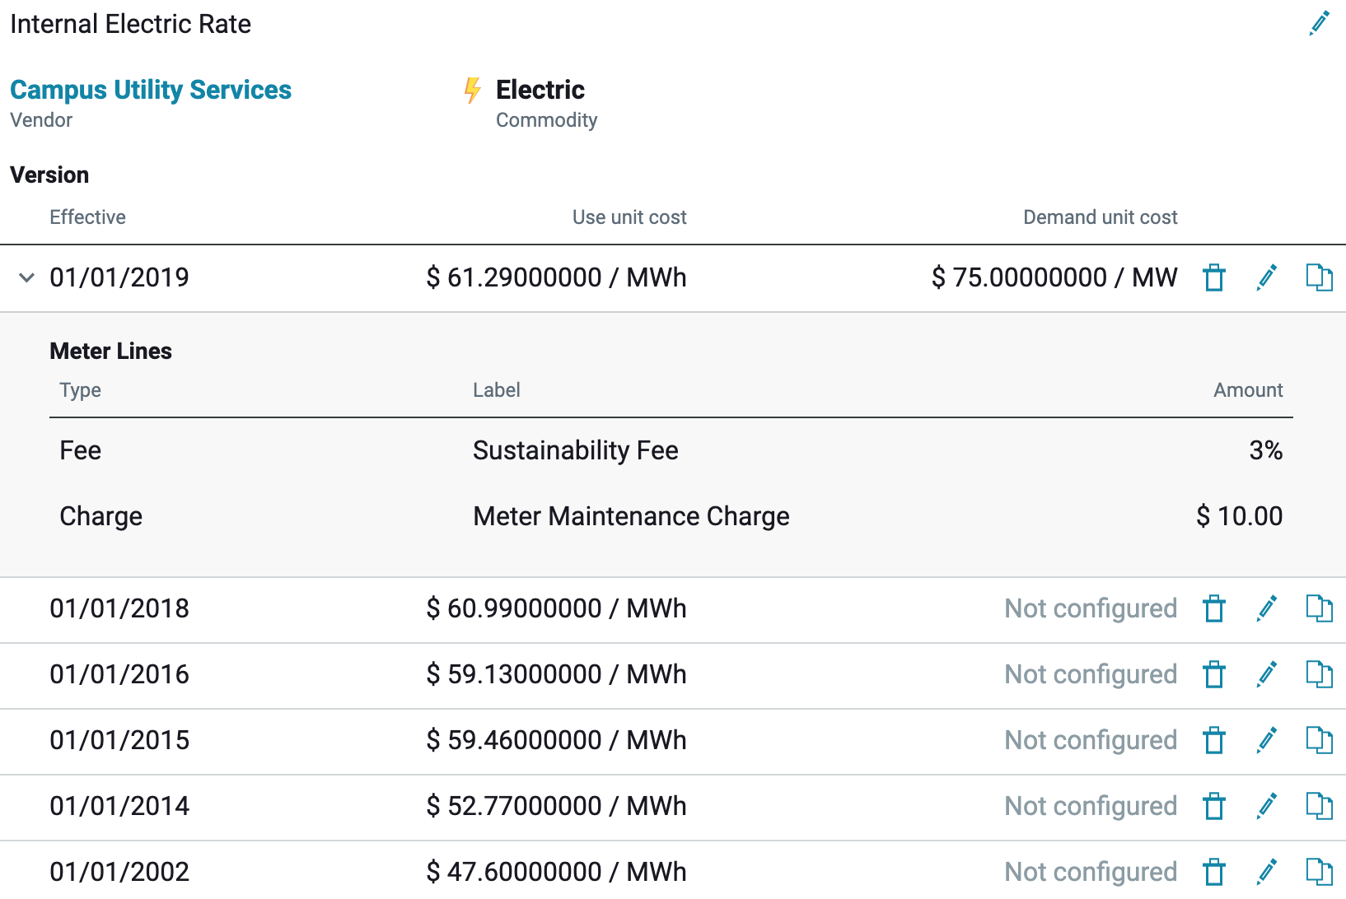Open the Campus Utility Services vendor link

151,90
